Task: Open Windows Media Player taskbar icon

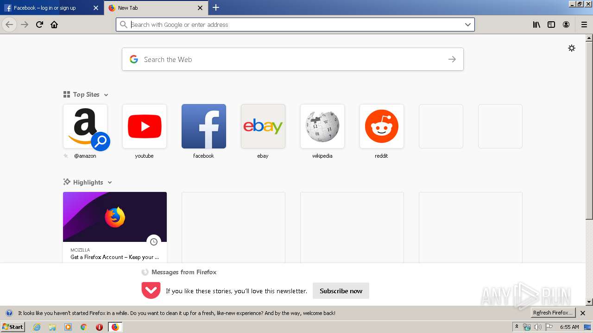Action: coord(68,327)
